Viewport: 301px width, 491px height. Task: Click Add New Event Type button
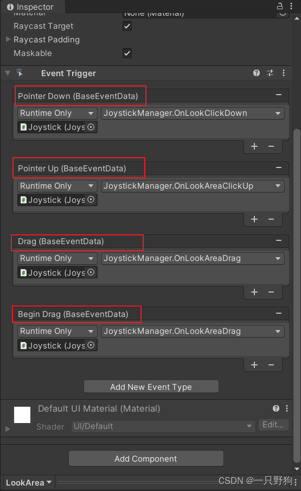(x=151, y=387)
